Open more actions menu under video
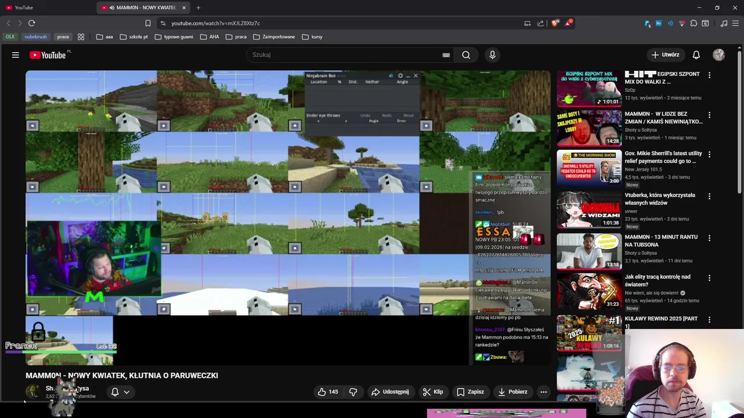The image size is (744, 418). click(x=543, y=392)
